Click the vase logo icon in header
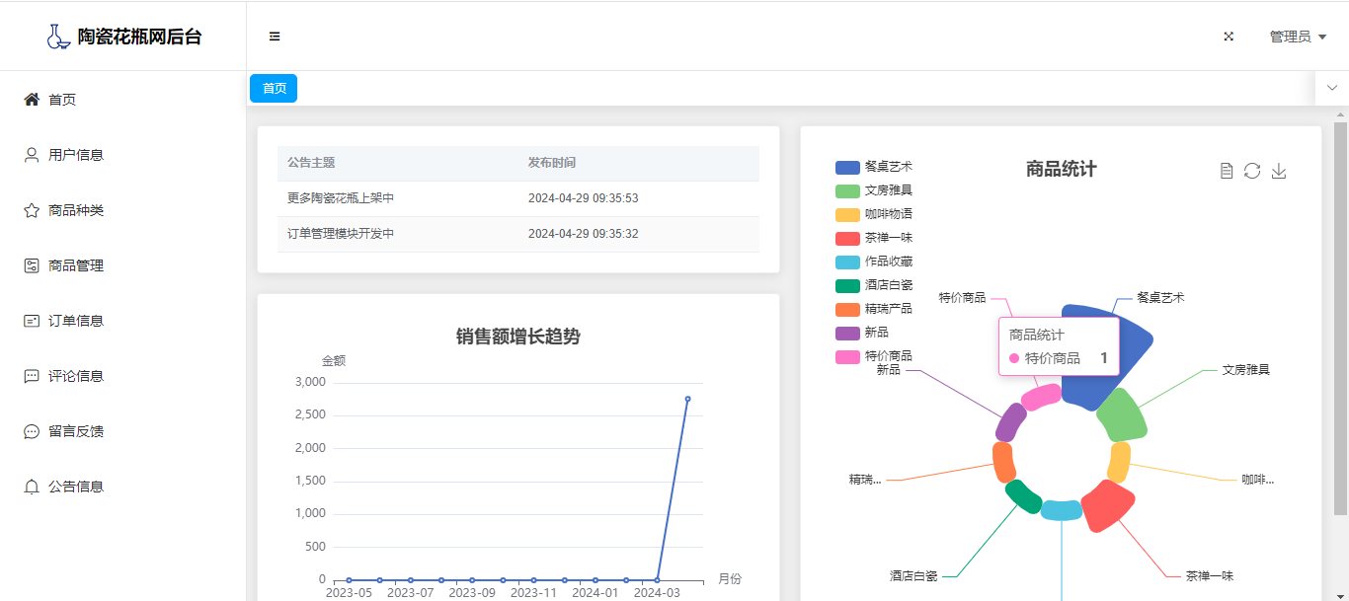Screen dimensions: 1349x601 pos(58,37)
